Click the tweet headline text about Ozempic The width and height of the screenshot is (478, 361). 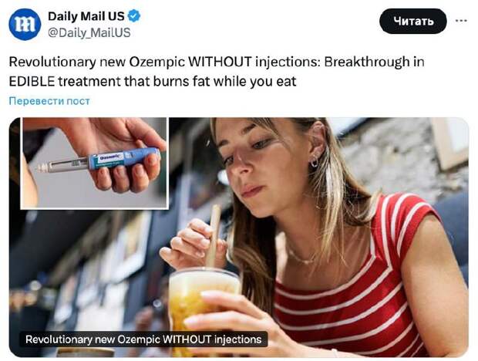tap(217, 72)
